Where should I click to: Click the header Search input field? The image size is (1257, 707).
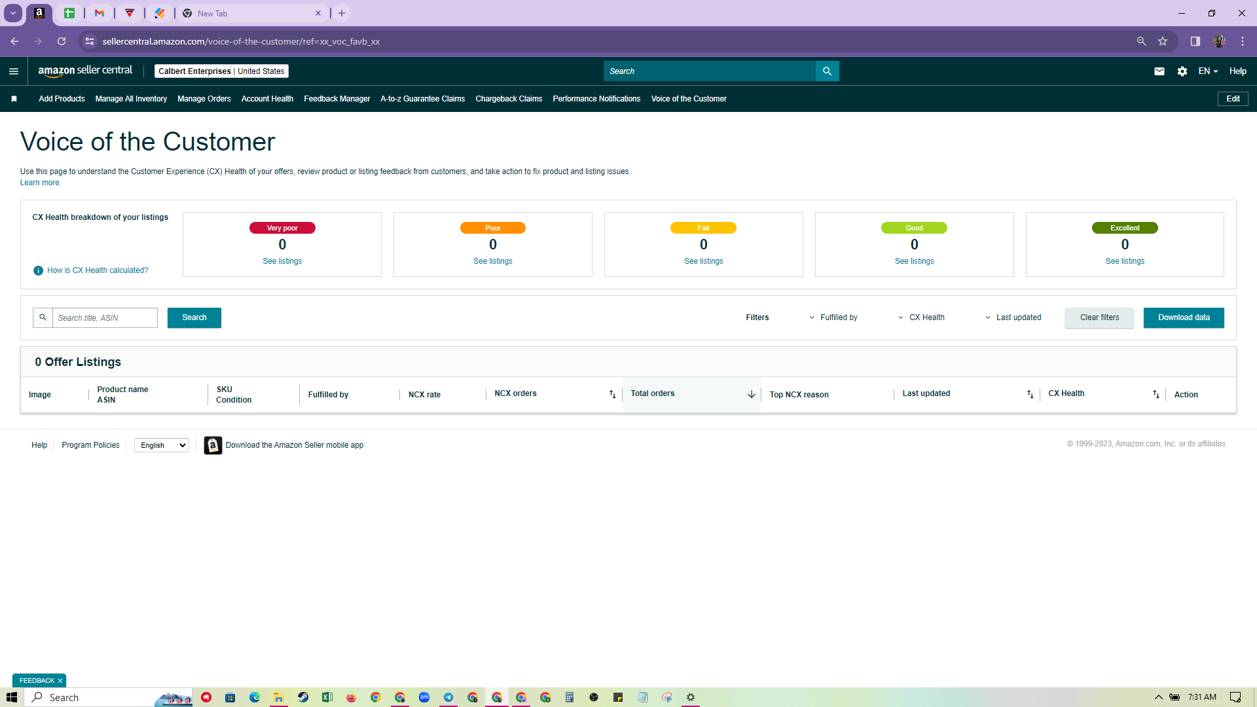710,71
